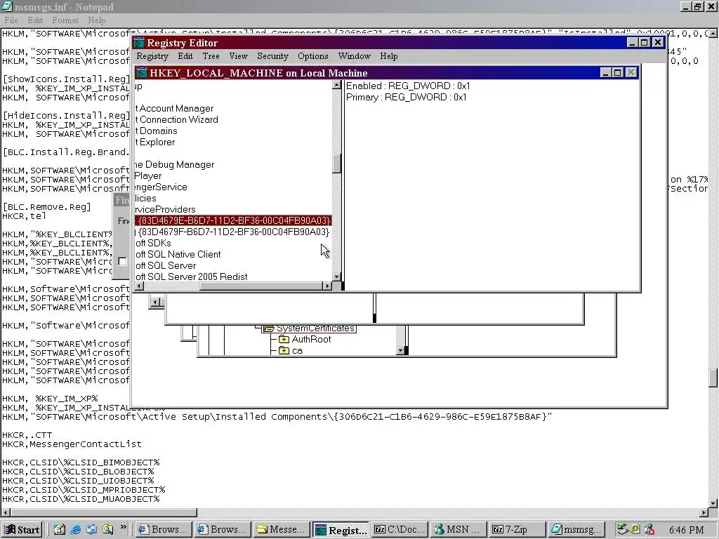Click the Registry Editor title bar icon
The image size is (719, 539).
[x=139, y=43]
